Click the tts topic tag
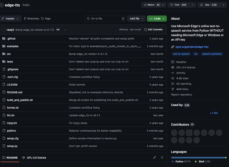Screen dimensions: 229x167 196,54
